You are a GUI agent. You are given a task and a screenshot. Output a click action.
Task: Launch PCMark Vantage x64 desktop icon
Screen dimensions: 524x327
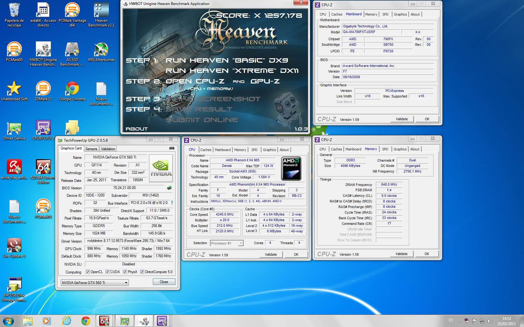click(x=72, y=15)
